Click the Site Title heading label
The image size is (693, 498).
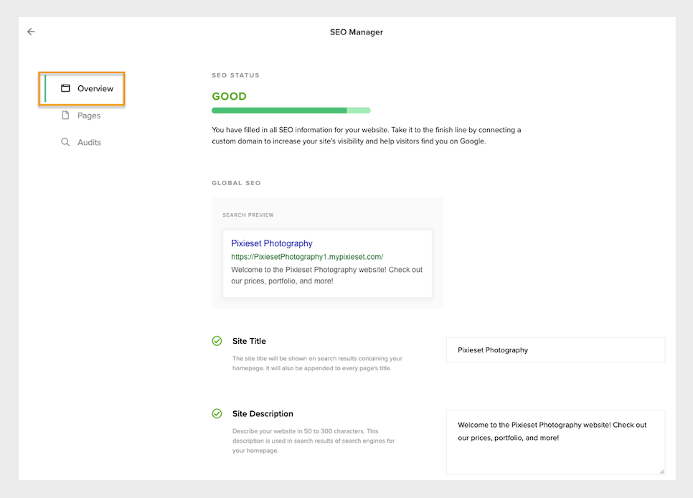tap(249, 341)
